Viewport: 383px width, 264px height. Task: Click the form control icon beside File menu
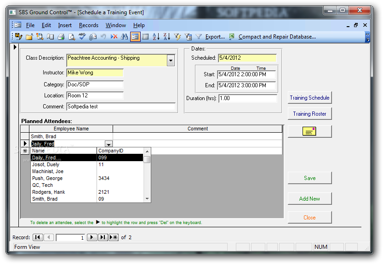(18, 25)
